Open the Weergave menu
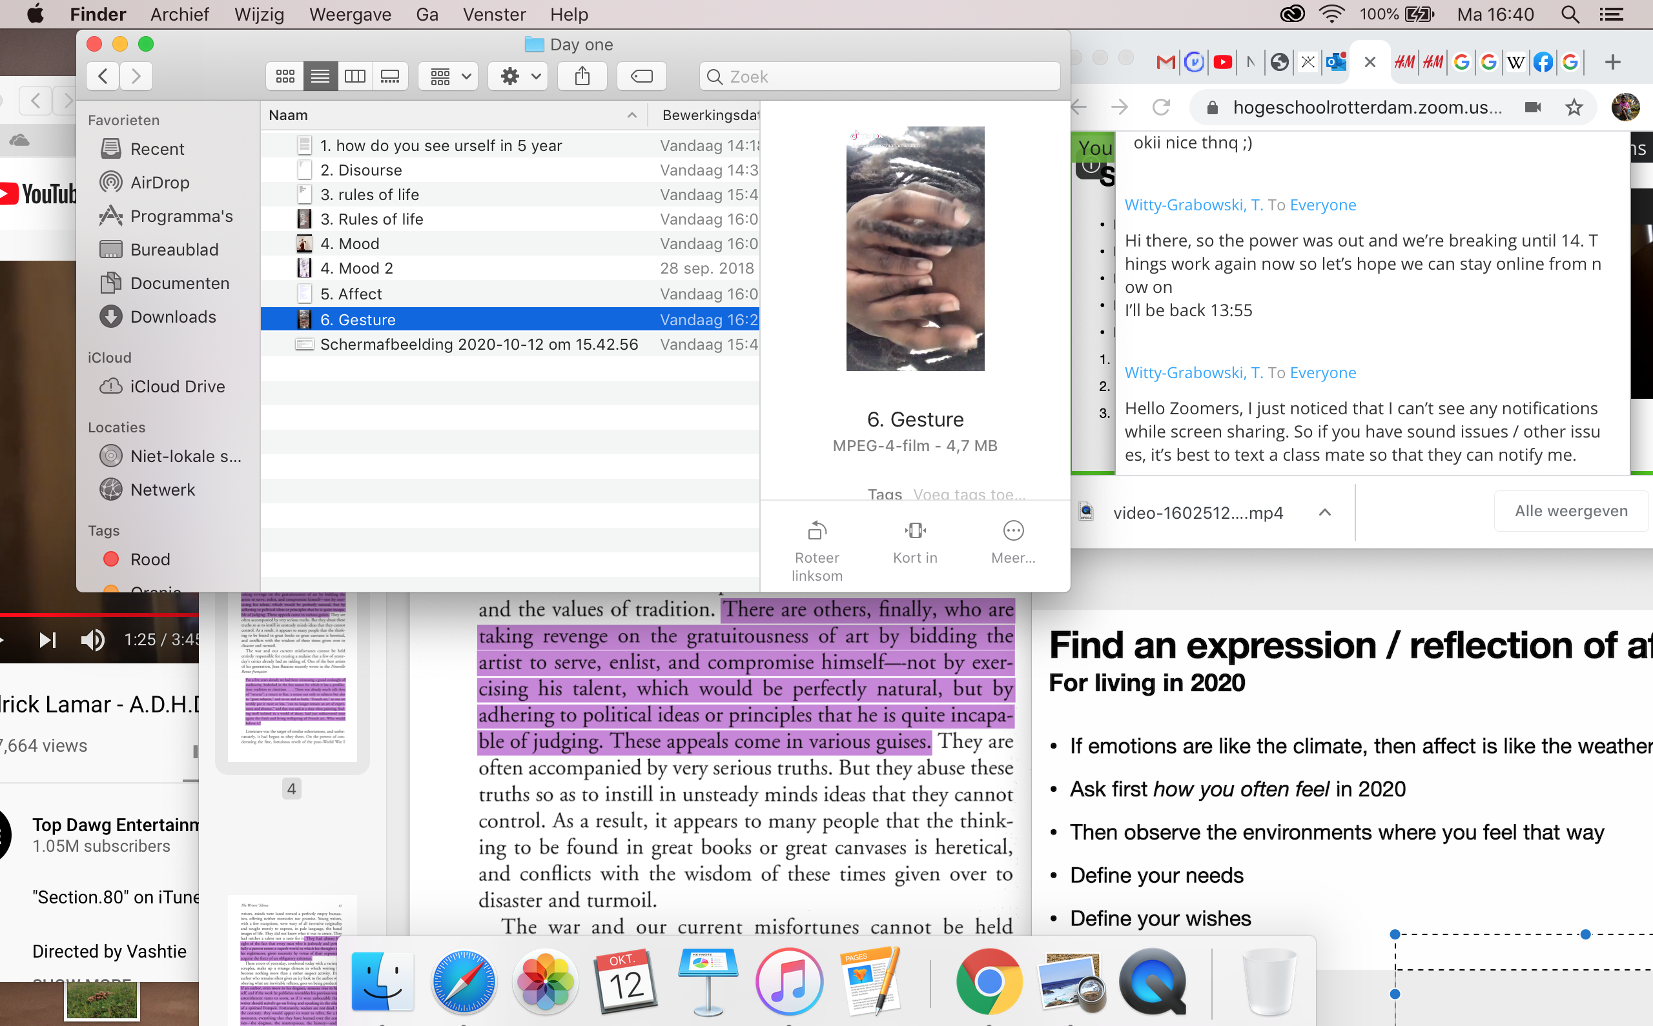The width and height of the screenshot is (1653, 1026). coord(350,14)
